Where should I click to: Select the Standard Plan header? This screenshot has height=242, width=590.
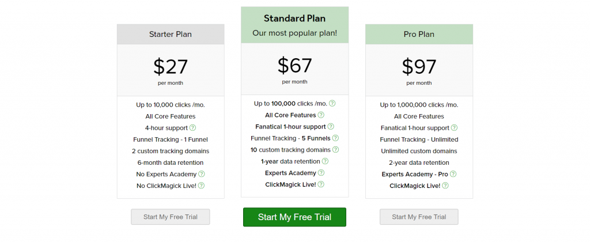pyautogui.click(x=294, y=25)
